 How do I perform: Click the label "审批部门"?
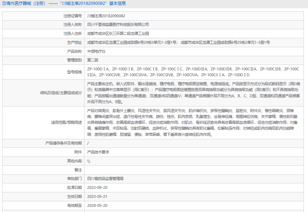tap(74, 179)
